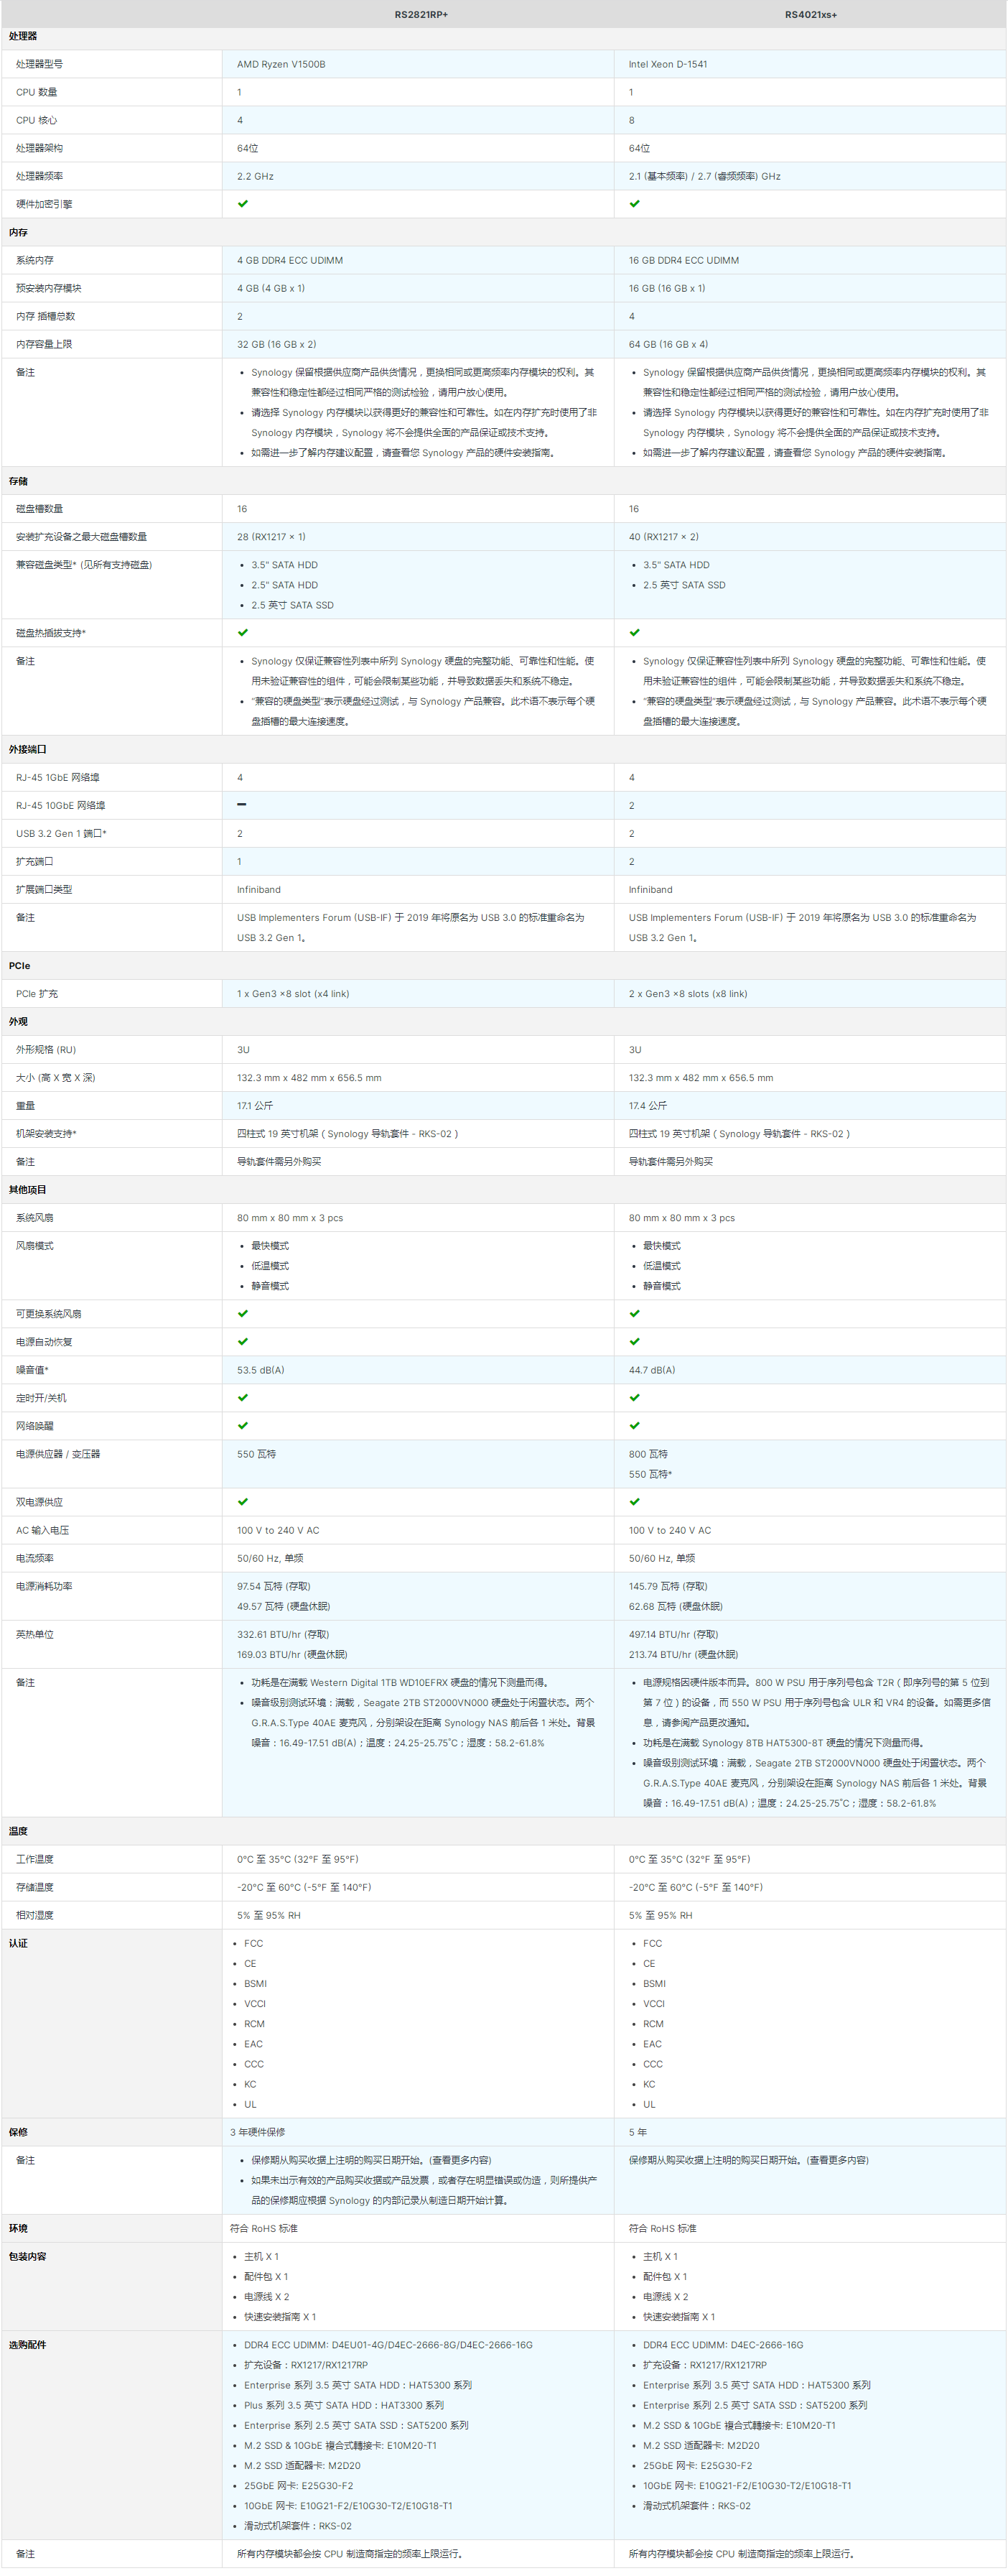The height and width of the screenshot is (2576, 1008).
Task: Toggle the 其他项目 section header
Action: coord(28,1190)
